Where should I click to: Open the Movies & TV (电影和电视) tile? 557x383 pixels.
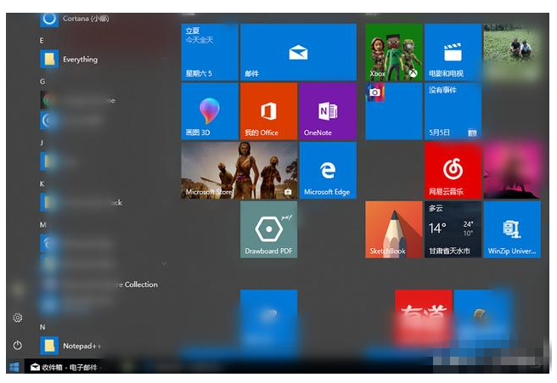453,53
